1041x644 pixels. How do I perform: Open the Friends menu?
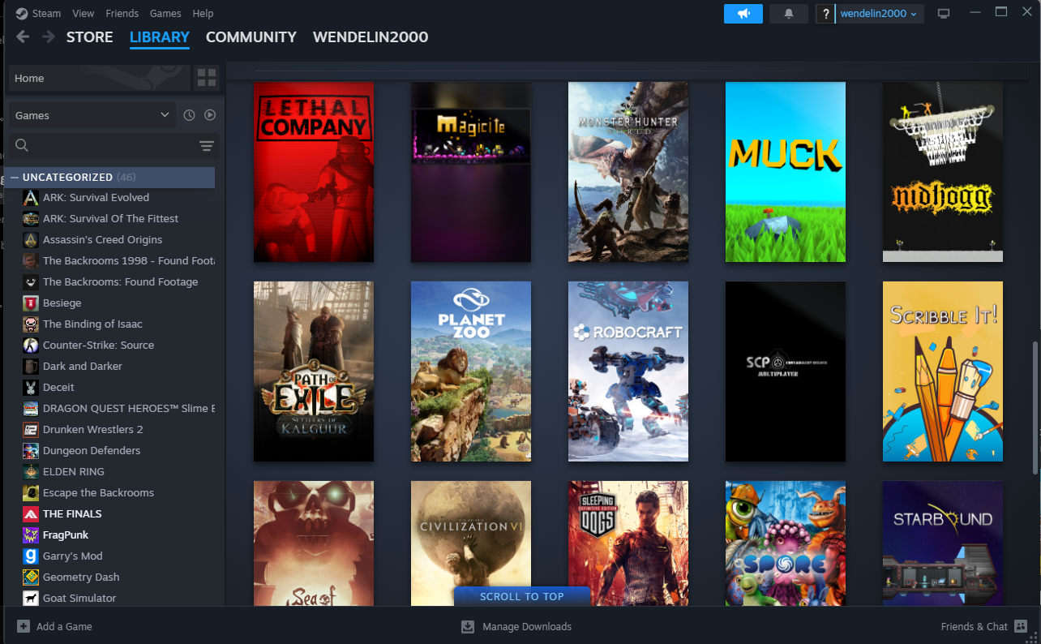coord(122,14)
